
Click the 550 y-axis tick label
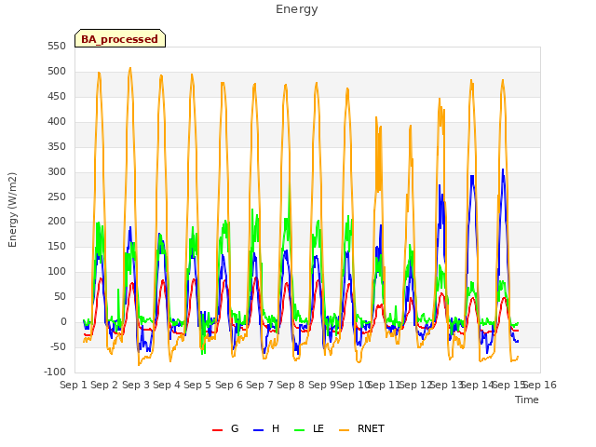click(57, 47)
